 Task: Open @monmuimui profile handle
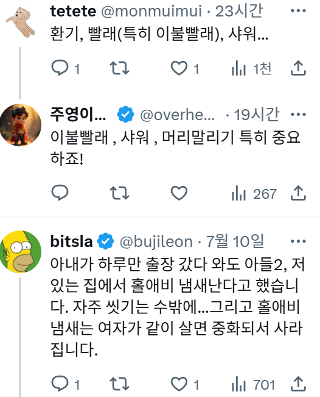click(151, 11)
